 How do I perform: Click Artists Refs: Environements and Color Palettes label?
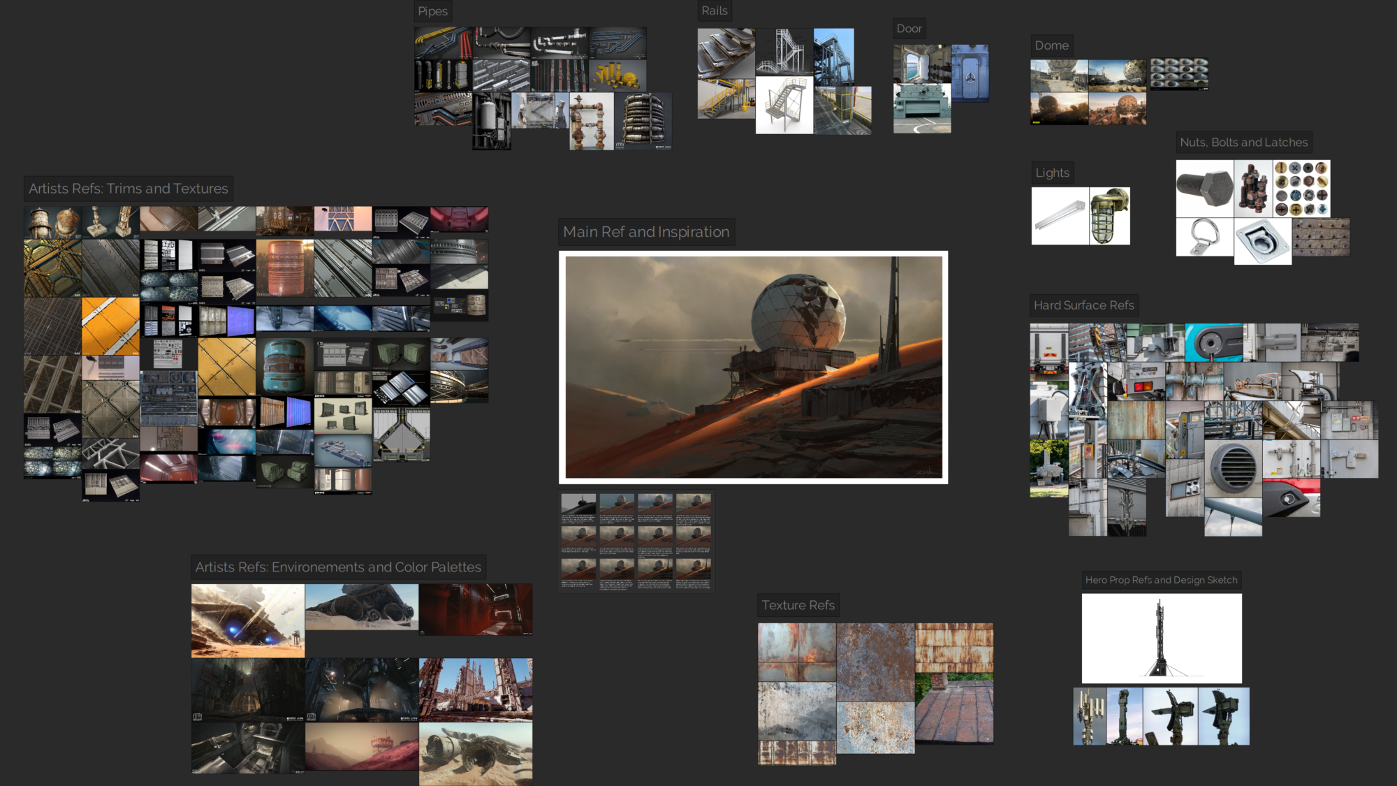(338, 567)
